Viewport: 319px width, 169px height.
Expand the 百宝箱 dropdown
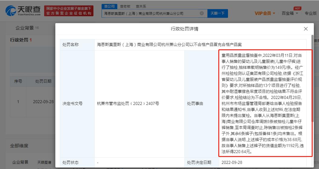coord(290,13)
